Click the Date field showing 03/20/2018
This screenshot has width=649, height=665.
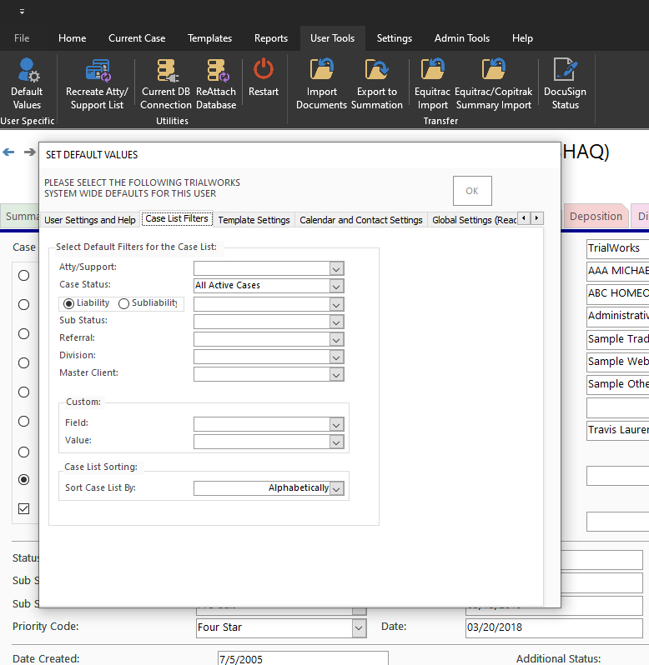pyautogui.click(x=554, y=627)
